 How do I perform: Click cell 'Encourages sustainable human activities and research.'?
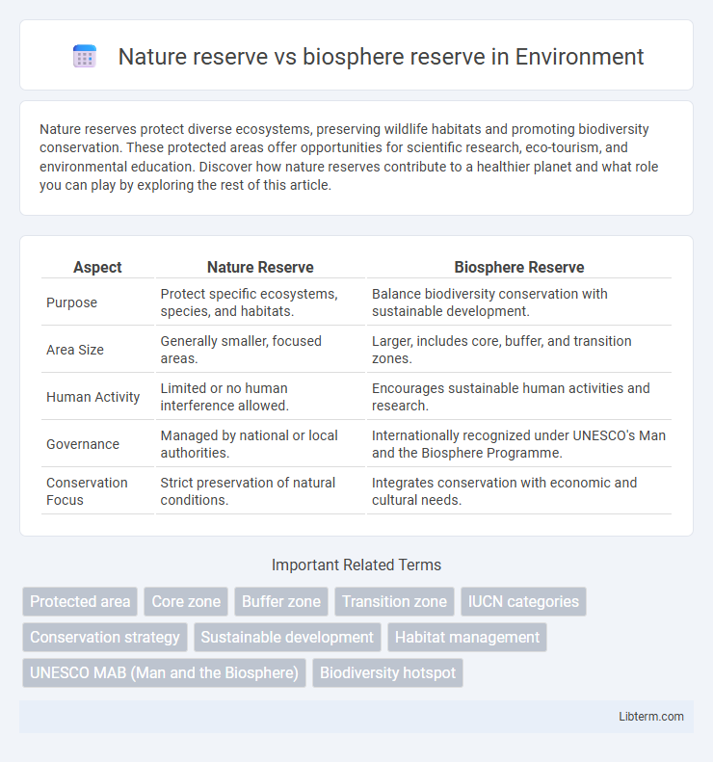(519, 397)
